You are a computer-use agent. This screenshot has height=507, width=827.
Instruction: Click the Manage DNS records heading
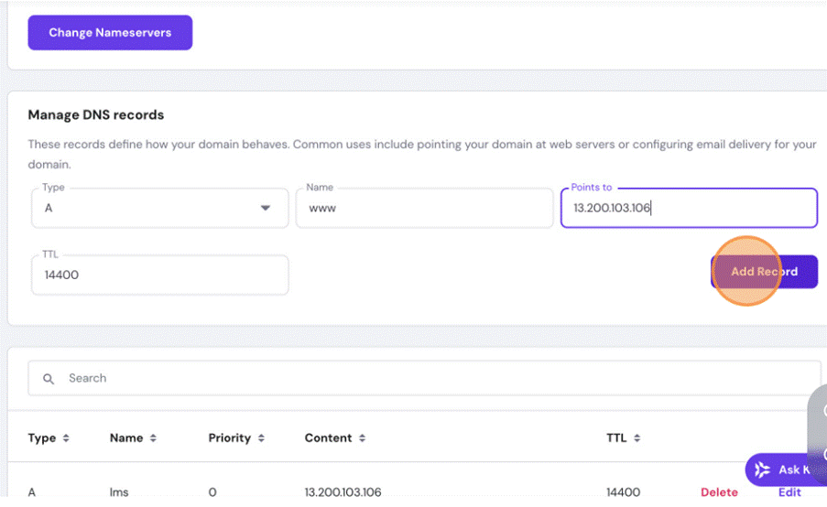96,115
